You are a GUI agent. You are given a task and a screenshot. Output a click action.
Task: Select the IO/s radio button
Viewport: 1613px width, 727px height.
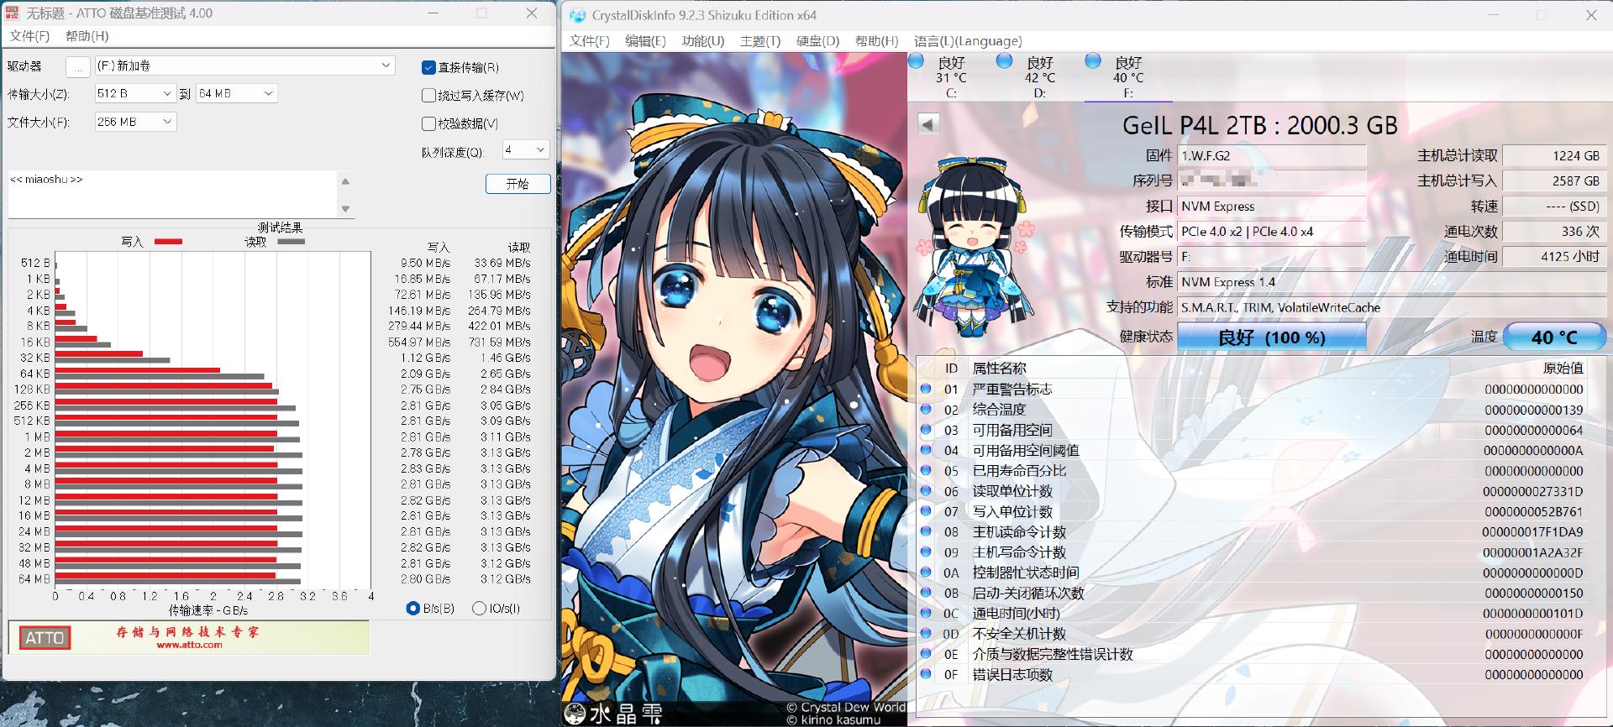point(479,608)
